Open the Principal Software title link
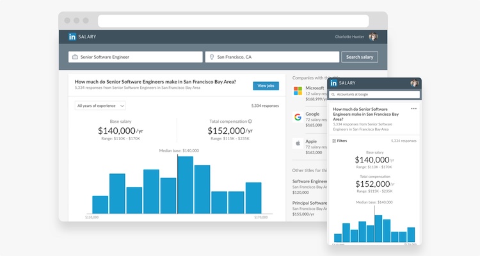This screenshot has height=256, width=480. (x=310, y=203)
